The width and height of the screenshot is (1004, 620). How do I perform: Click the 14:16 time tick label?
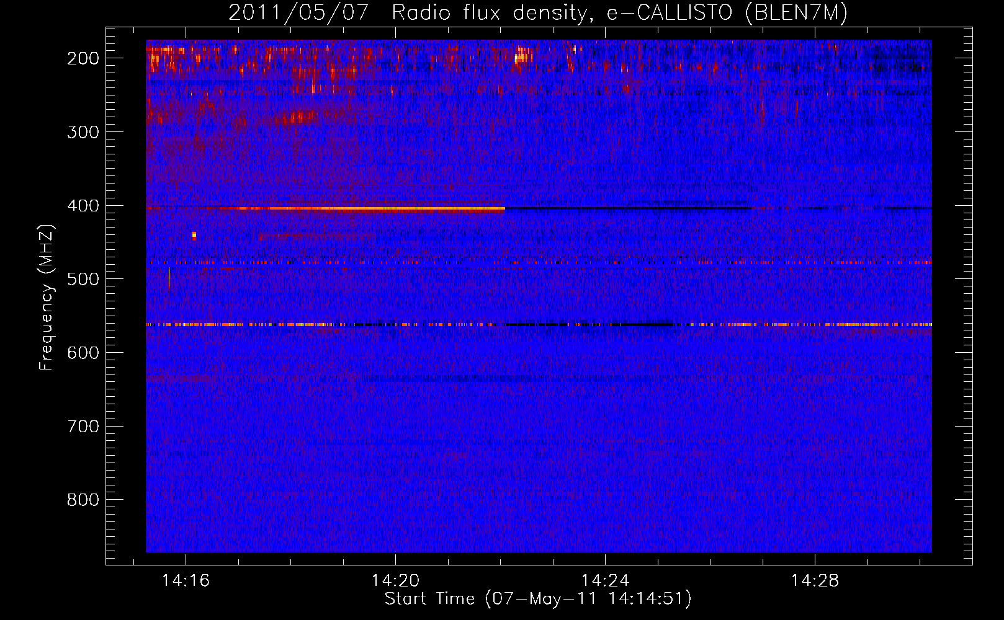coord(186,580)
